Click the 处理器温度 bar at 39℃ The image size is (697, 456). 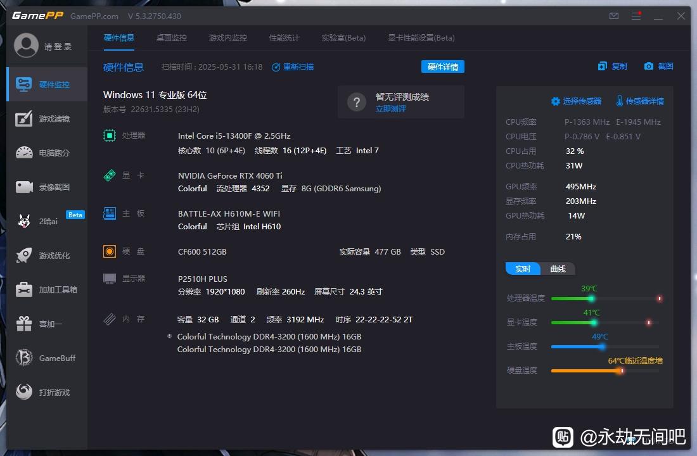point(606,298)
